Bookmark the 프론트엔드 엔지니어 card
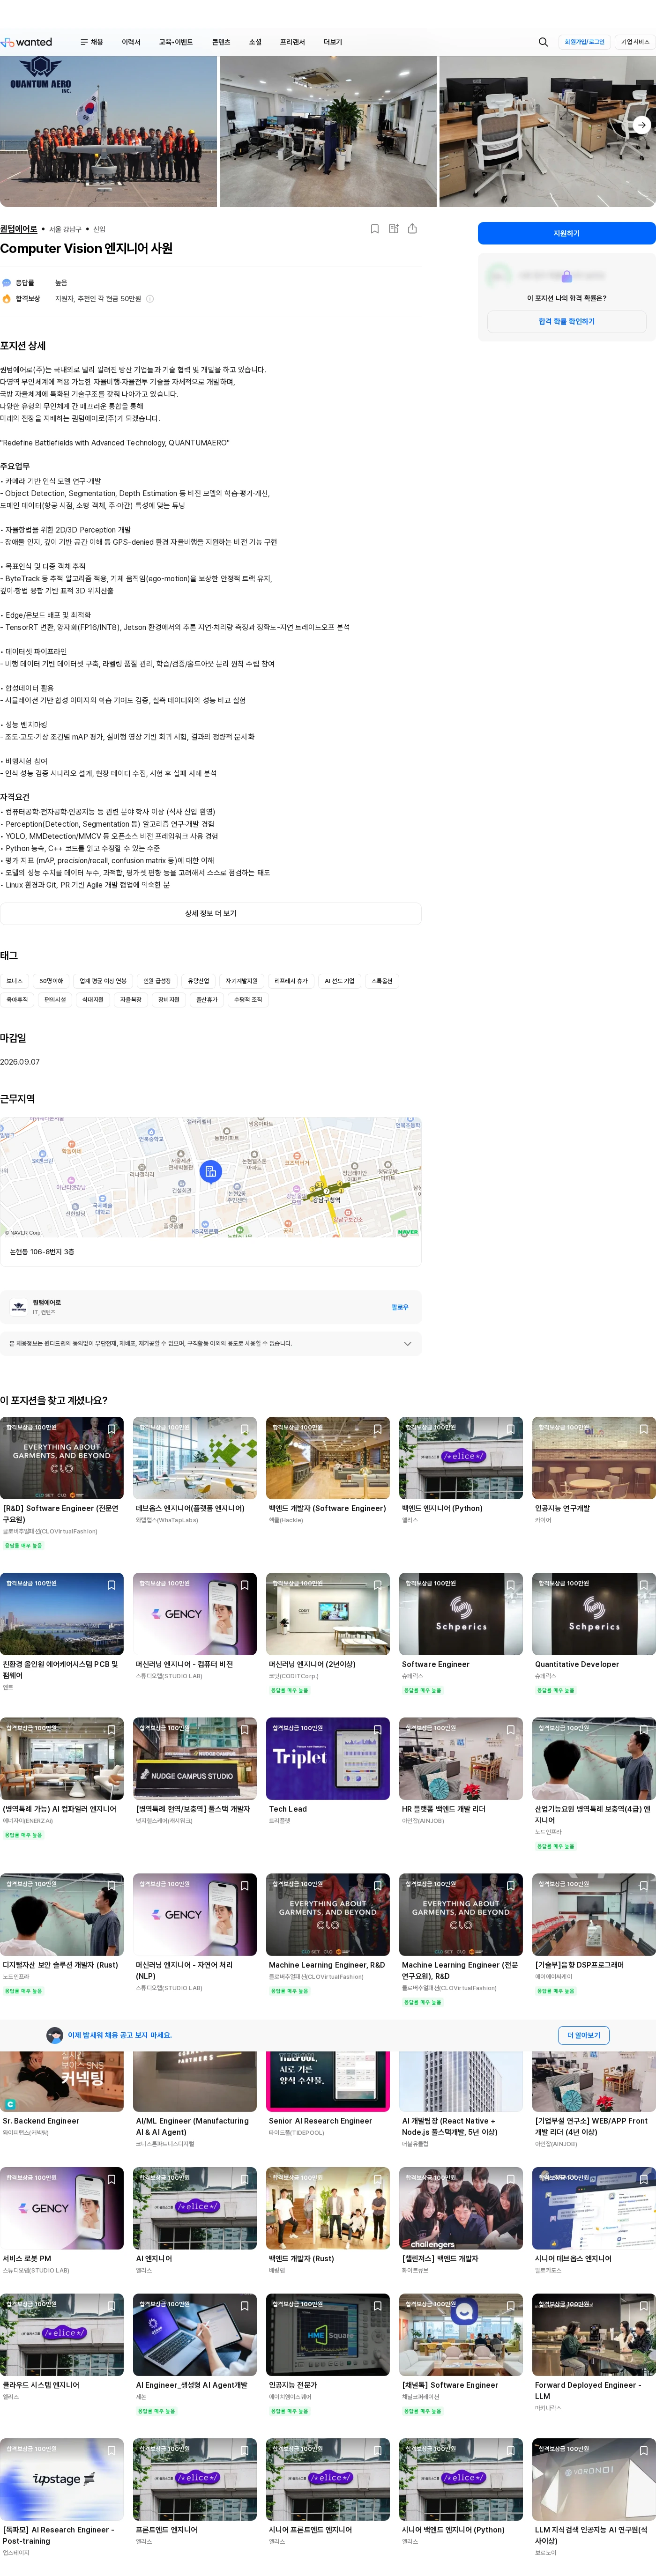 [x=245, y=2451]
